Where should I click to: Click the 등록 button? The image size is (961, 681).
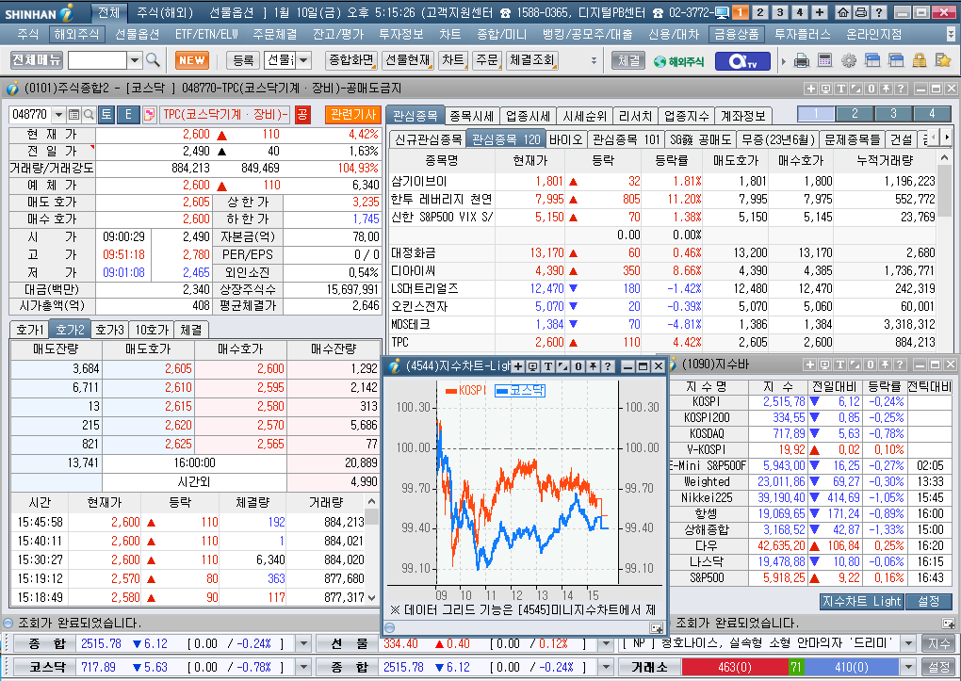point(243,60)
